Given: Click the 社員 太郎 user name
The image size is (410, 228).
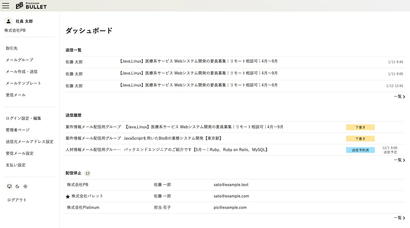Looking at the screenshot, I should (24, 21).
